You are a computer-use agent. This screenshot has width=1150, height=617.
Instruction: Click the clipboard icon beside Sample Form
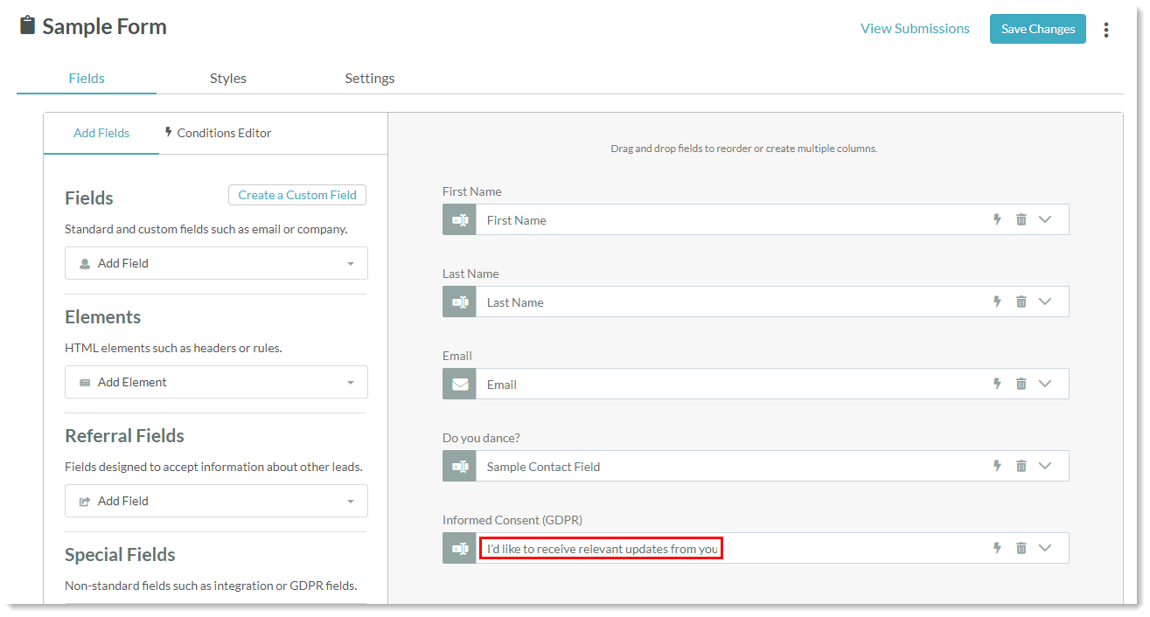coord(27,25)
